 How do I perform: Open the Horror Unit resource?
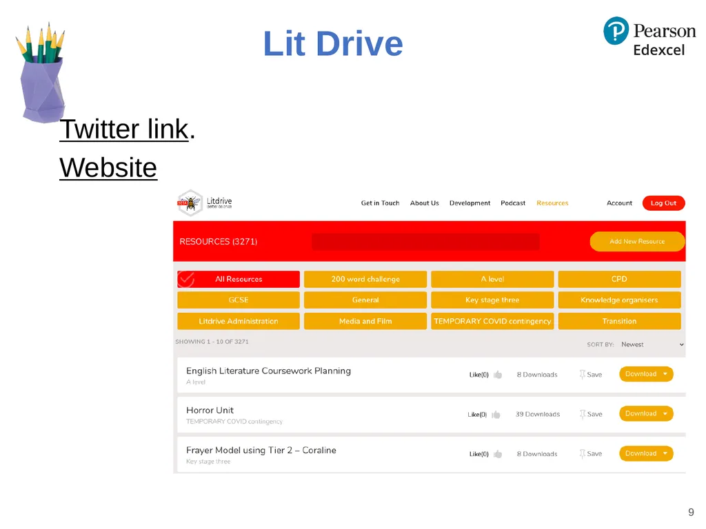click(x=210, y=411)
